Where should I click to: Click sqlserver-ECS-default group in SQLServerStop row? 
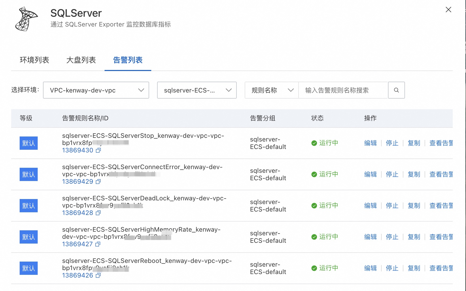(268, 143)
